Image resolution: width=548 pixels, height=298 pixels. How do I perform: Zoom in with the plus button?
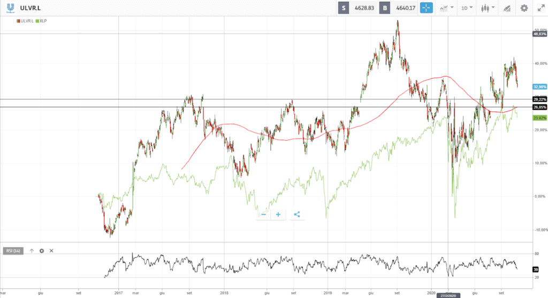click(x=278, y=215)
